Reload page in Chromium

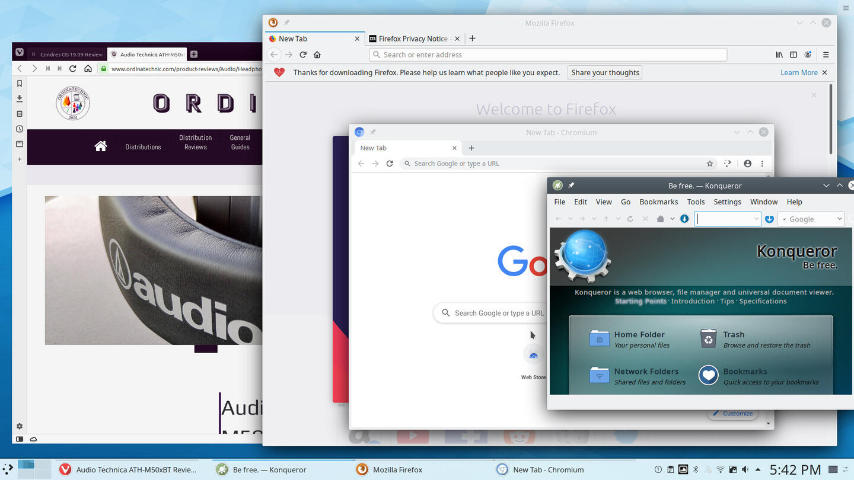pyautogui.click(x=390, y=164)
